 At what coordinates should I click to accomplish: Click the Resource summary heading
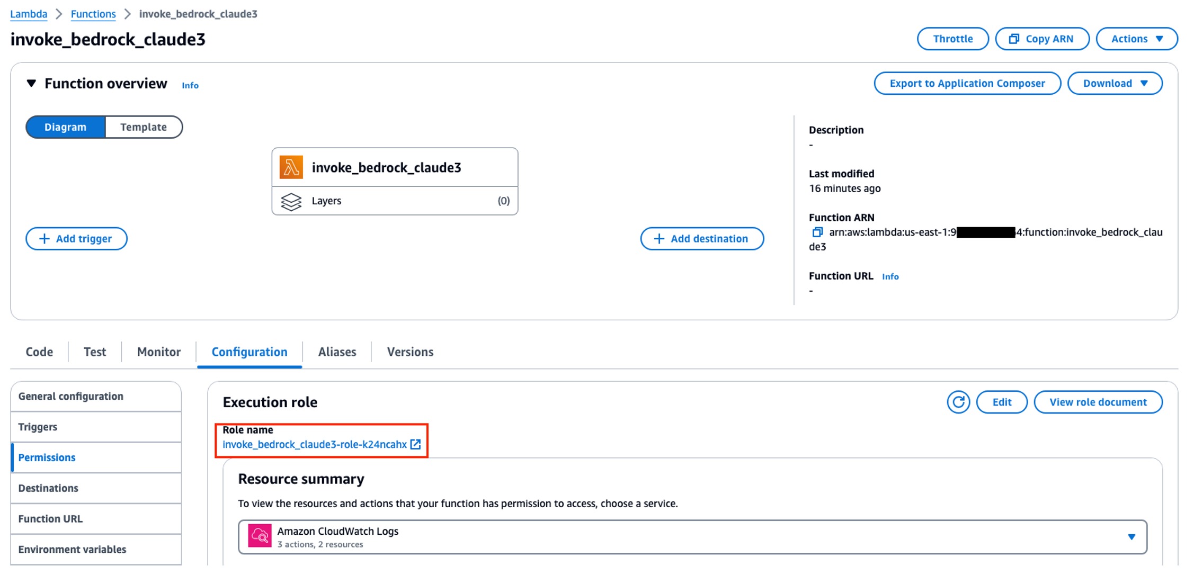(x=301, y=479)
